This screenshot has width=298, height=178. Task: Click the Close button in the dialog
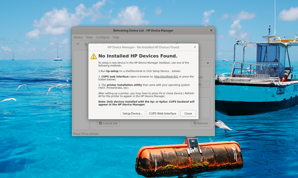pyautogui.click(x=188, y=114)
